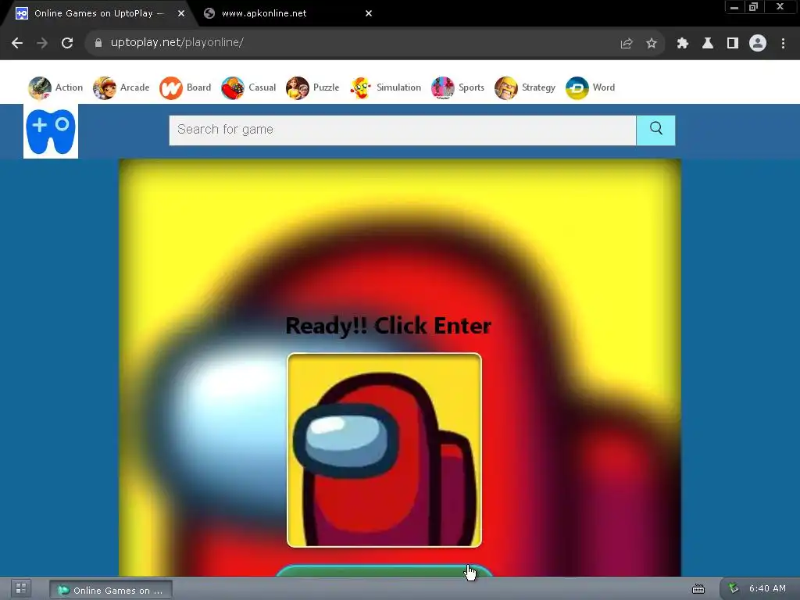Open the Casual games category icon
This screenshot has height=600, width=800.
233,87
